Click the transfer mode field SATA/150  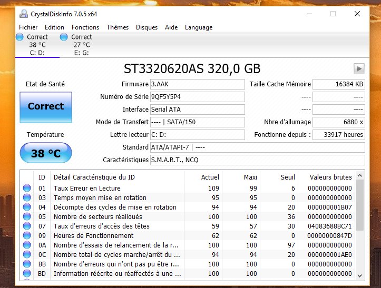point(197,122)
